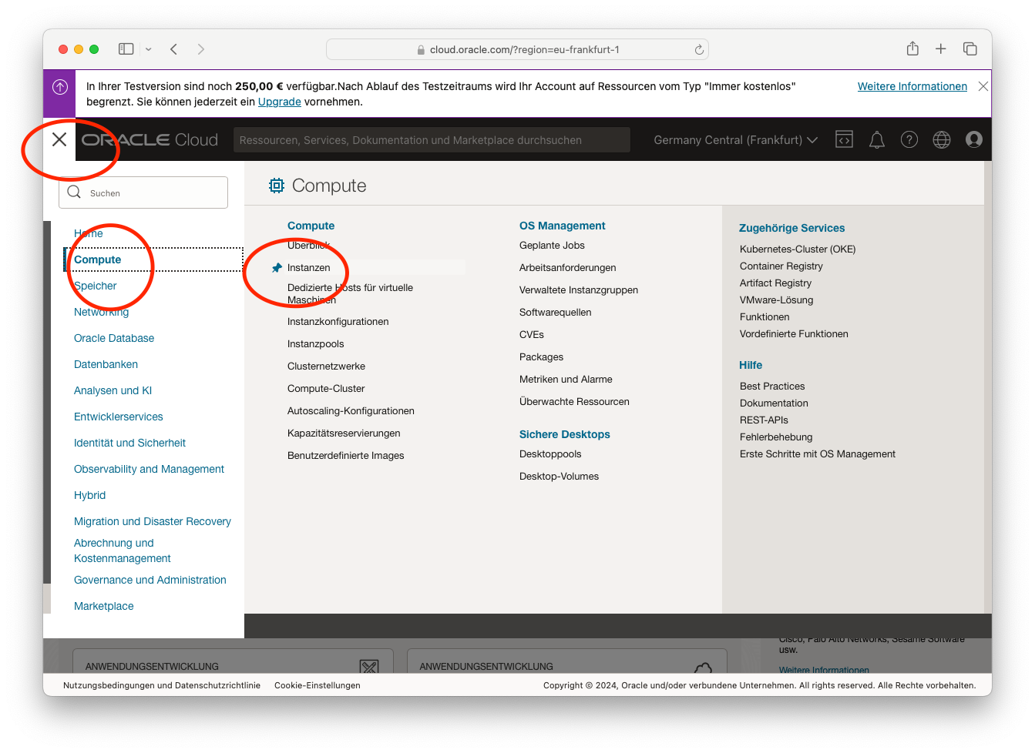Open Instanzpools link
1035x753 pixels.
pyautogui.click(x=316, y=344)
